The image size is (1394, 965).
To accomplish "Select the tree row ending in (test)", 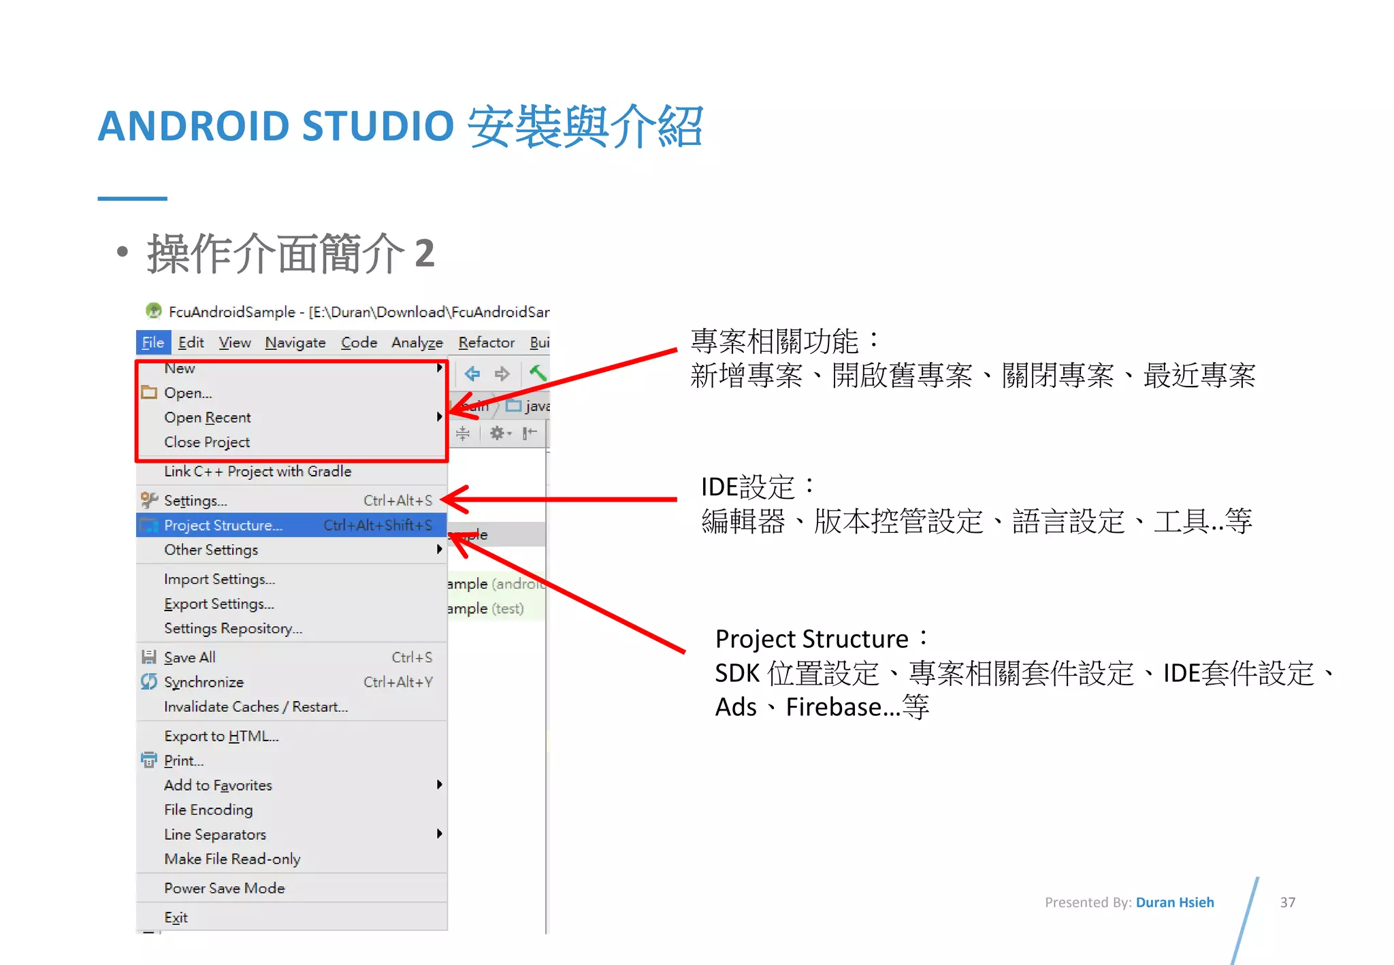I will pos(496,608).
